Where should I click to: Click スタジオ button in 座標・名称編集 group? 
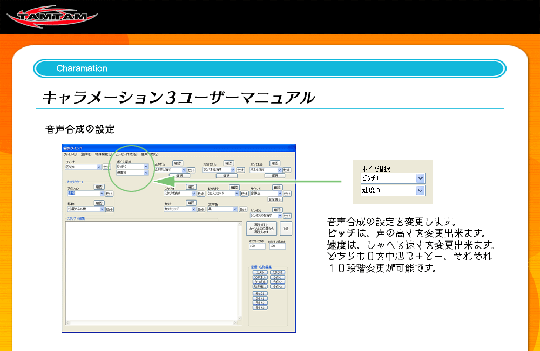(278, 273)
